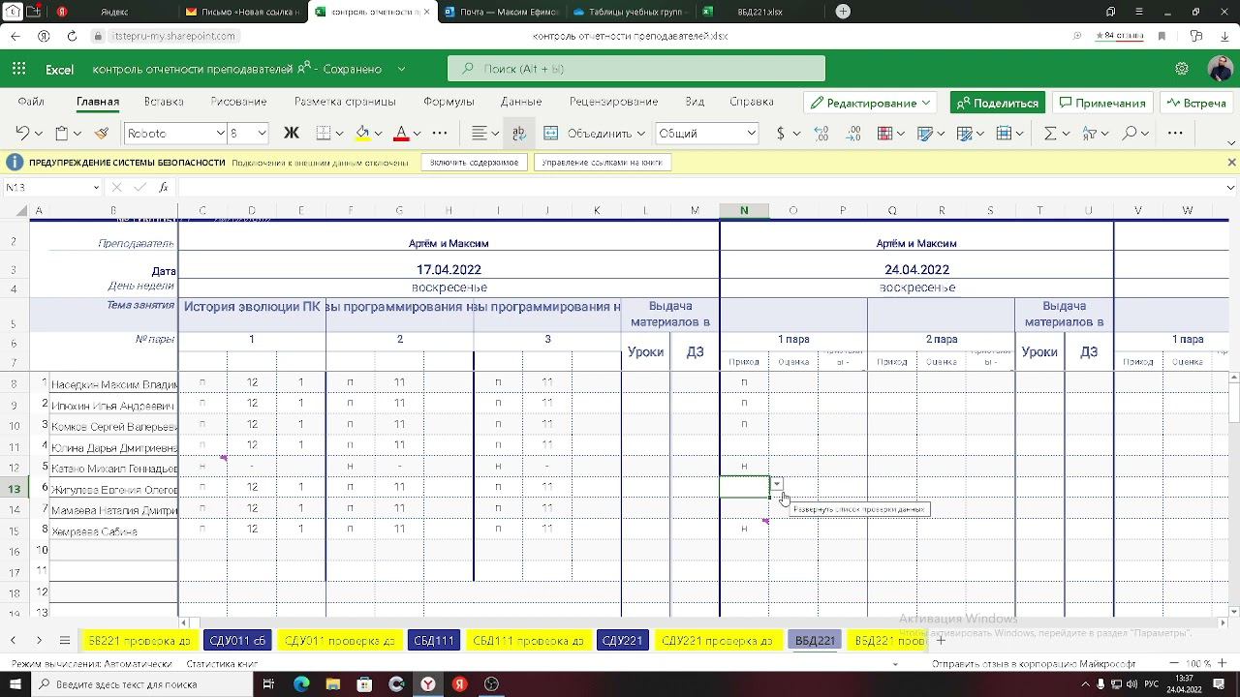1240x697 pixels.
Task: Click the sort and filter icon
Action: coord(1090,134)
